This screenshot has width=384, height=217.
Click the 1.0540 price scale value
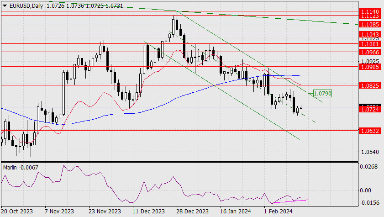point(370,152)
